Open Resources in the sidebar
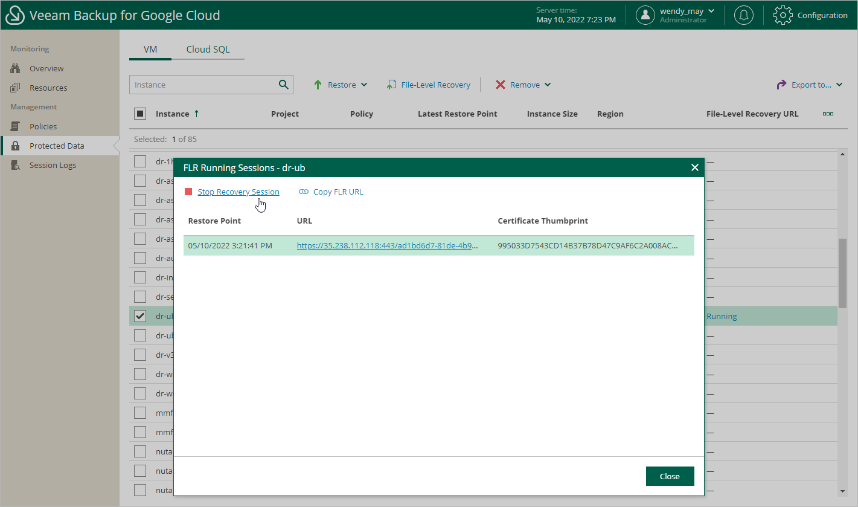Screen dimensions: 858x507 coord(48,88)
